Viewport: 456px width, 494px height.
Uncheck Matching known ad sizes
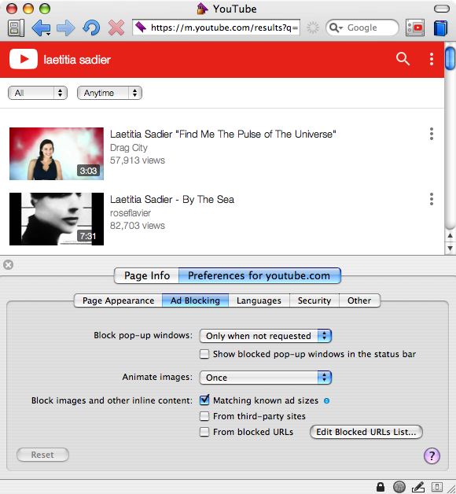coord(204,400)
